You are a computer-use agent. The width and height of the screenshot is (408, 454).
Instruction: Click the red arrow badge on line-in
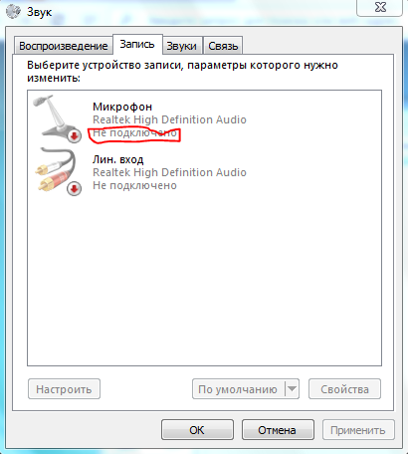[75, 189]
